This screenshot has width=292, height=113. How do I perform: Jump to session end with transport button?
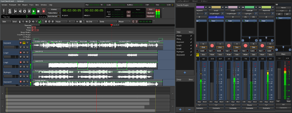[20, 11]
